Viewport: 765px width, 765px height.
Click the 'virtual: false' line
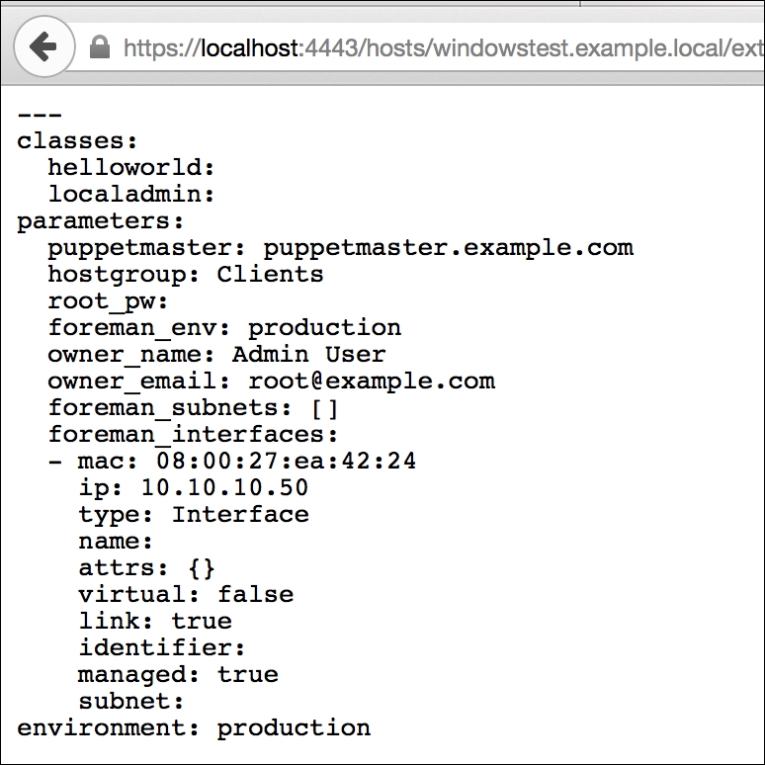pos(186,594)
